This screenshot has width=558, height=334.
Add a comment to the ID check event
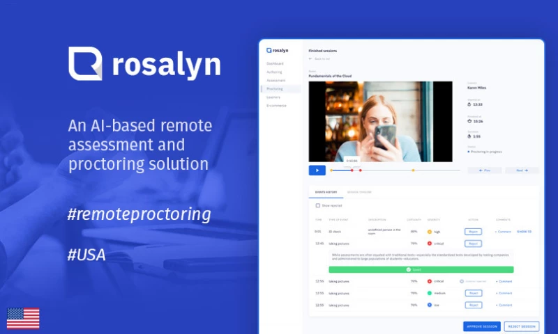tap(503, 232)
